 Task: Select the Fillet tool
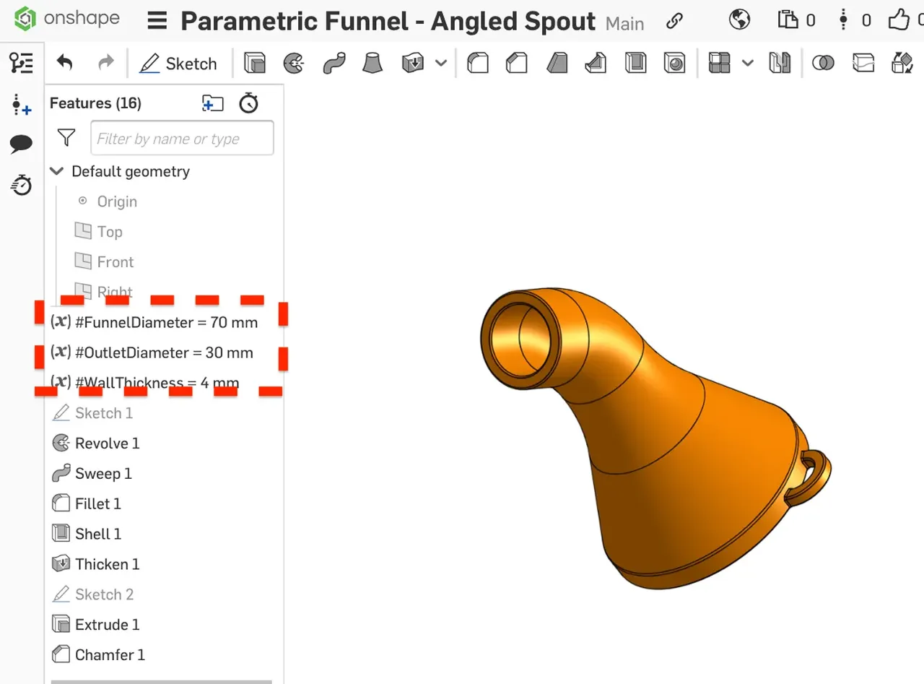[477, 63]
